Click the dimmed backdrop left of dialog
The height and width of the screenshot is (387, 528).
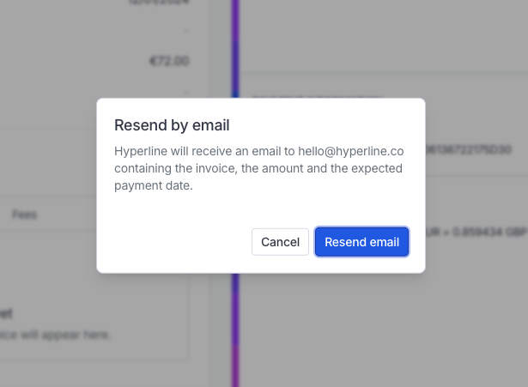tap(47, 161)
